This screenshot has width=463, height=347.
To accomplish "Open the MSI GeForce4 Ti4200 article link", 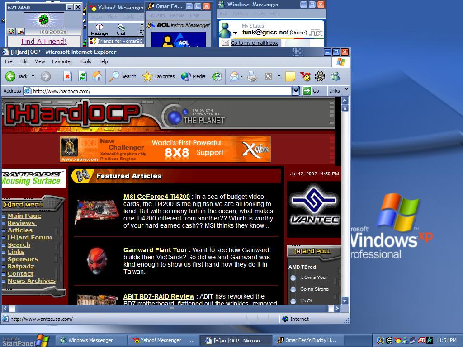I will (x=156, y=197).
